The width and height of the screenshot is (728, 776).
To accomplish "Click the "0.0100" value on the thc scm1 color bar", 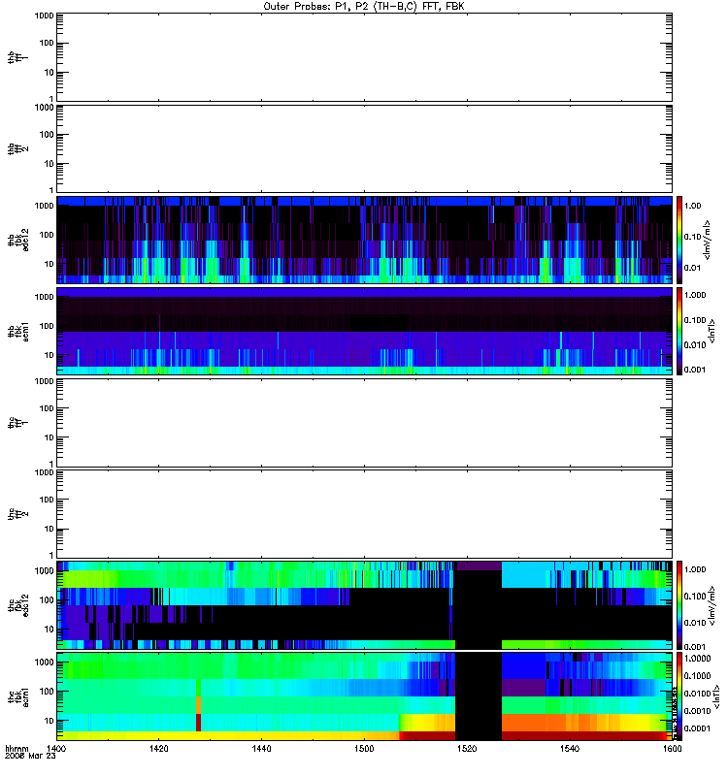I will pos(697,694).
